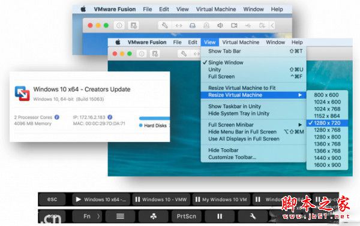Viewport: 360px width, 226px height.
Task: Select the checked 1280 x 720 resolution
Action: click(x=327, y=123)
